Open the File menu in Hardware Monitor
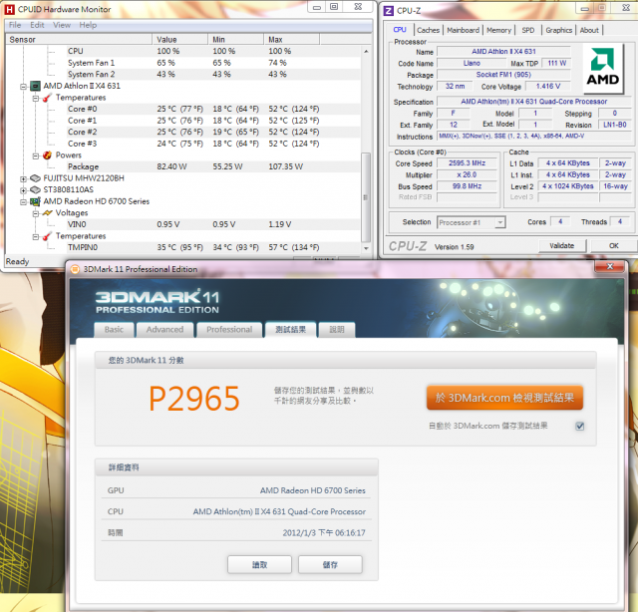Screen dimensions: 638x612 (x=15, y=25)
